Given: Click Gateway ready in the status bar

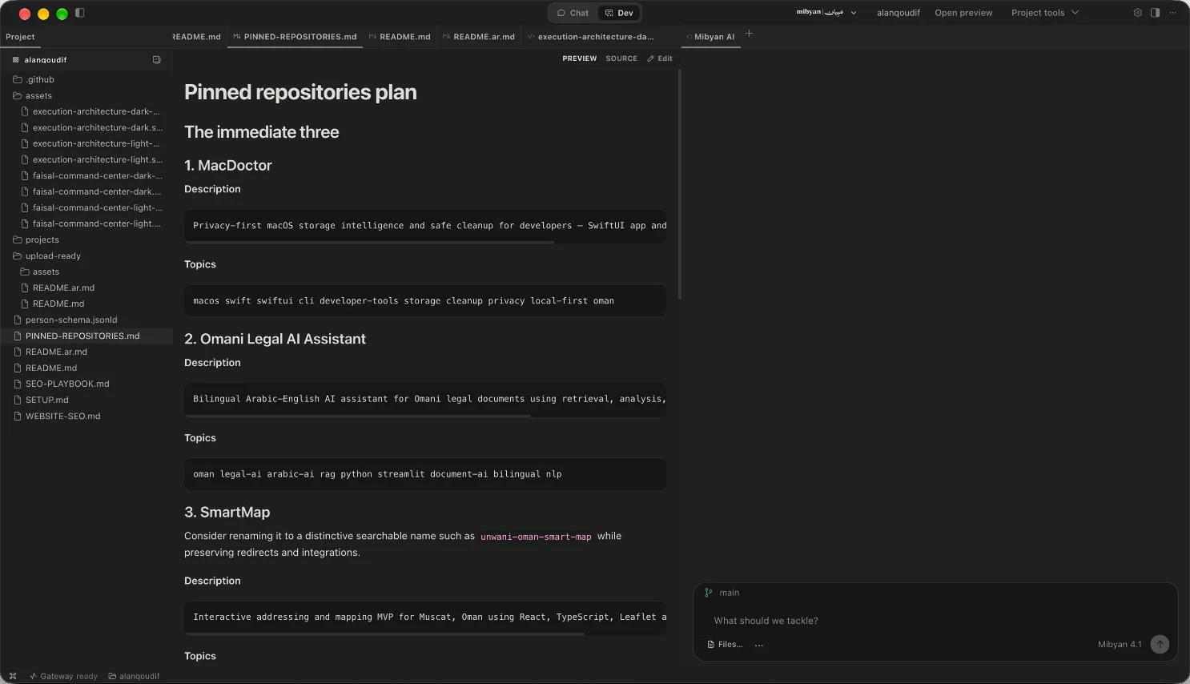Looking at the screenshot, I should [x=63, y=676].
